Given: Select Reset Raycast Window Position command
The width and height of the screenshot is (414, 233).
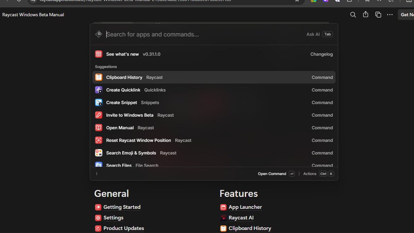Looking at the screenshot, I should (x=214, y=140).
